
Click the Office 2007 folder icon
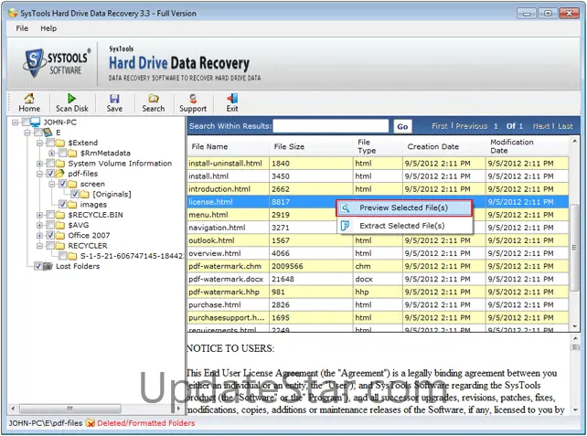[x=60, y=236]
